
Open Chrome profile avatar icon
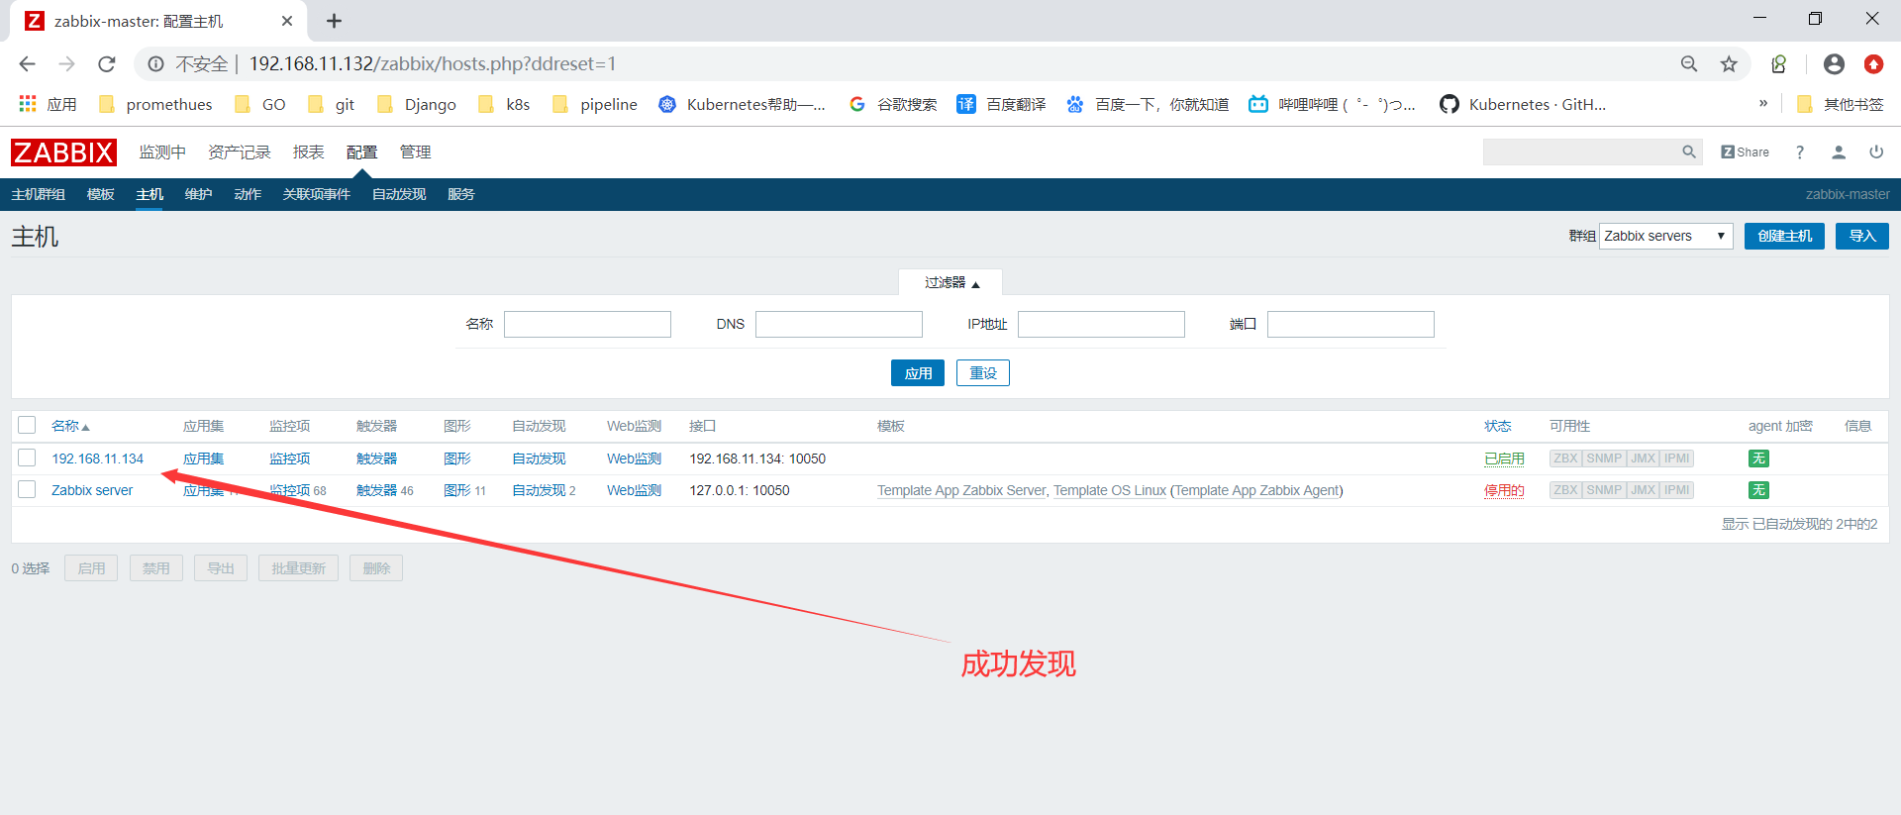1834,63
